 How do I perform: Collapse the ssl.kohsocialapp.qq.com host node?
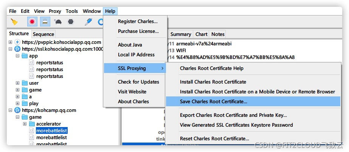coord(10,49)
